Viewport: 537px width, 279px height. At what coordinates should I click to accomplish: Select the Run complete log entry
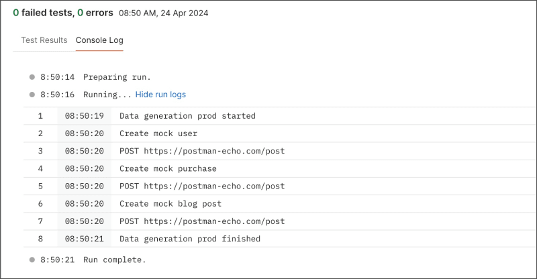(114, 260)
